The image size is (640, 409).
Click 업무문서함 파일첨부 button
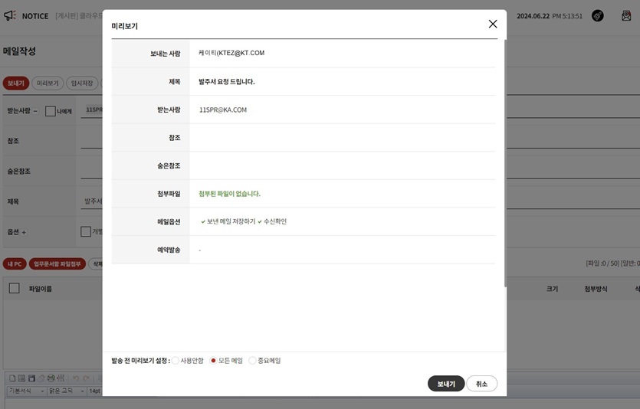coord(57,263)
